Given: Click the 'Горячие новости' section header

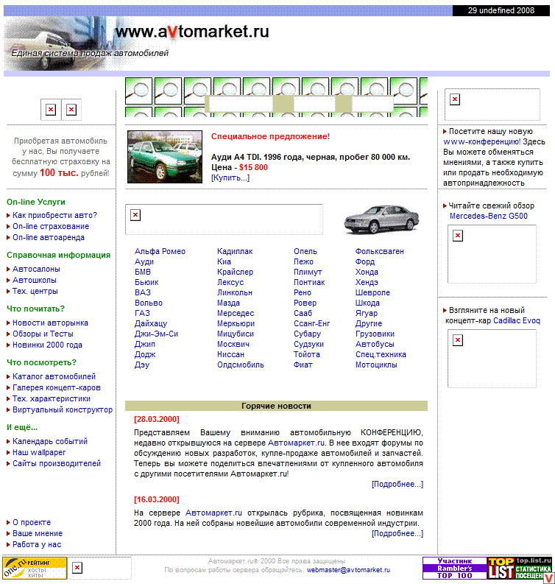Looking at the screenshot, I should pyautogui.click(x=276, y=406).
